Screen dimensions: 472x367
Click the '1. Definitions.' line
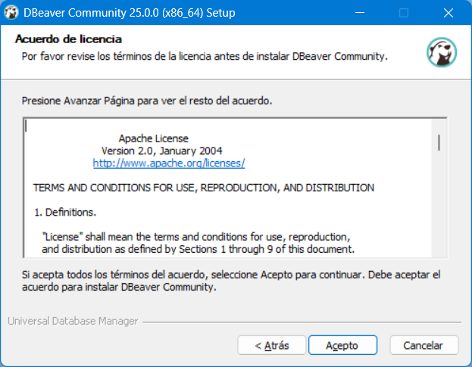point(65,213)
